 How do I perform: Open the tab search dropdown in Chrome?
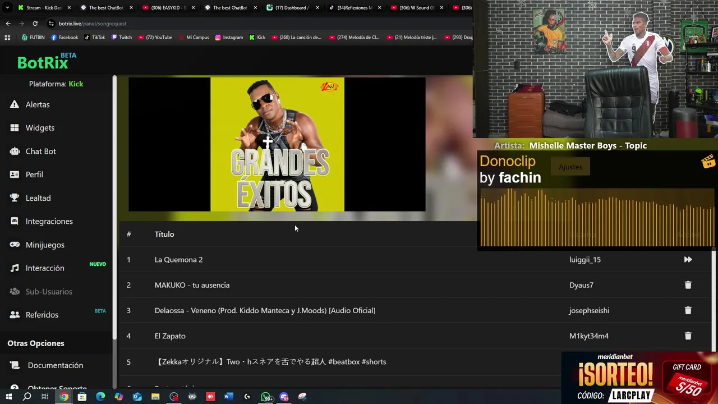(x=7, y=8)
